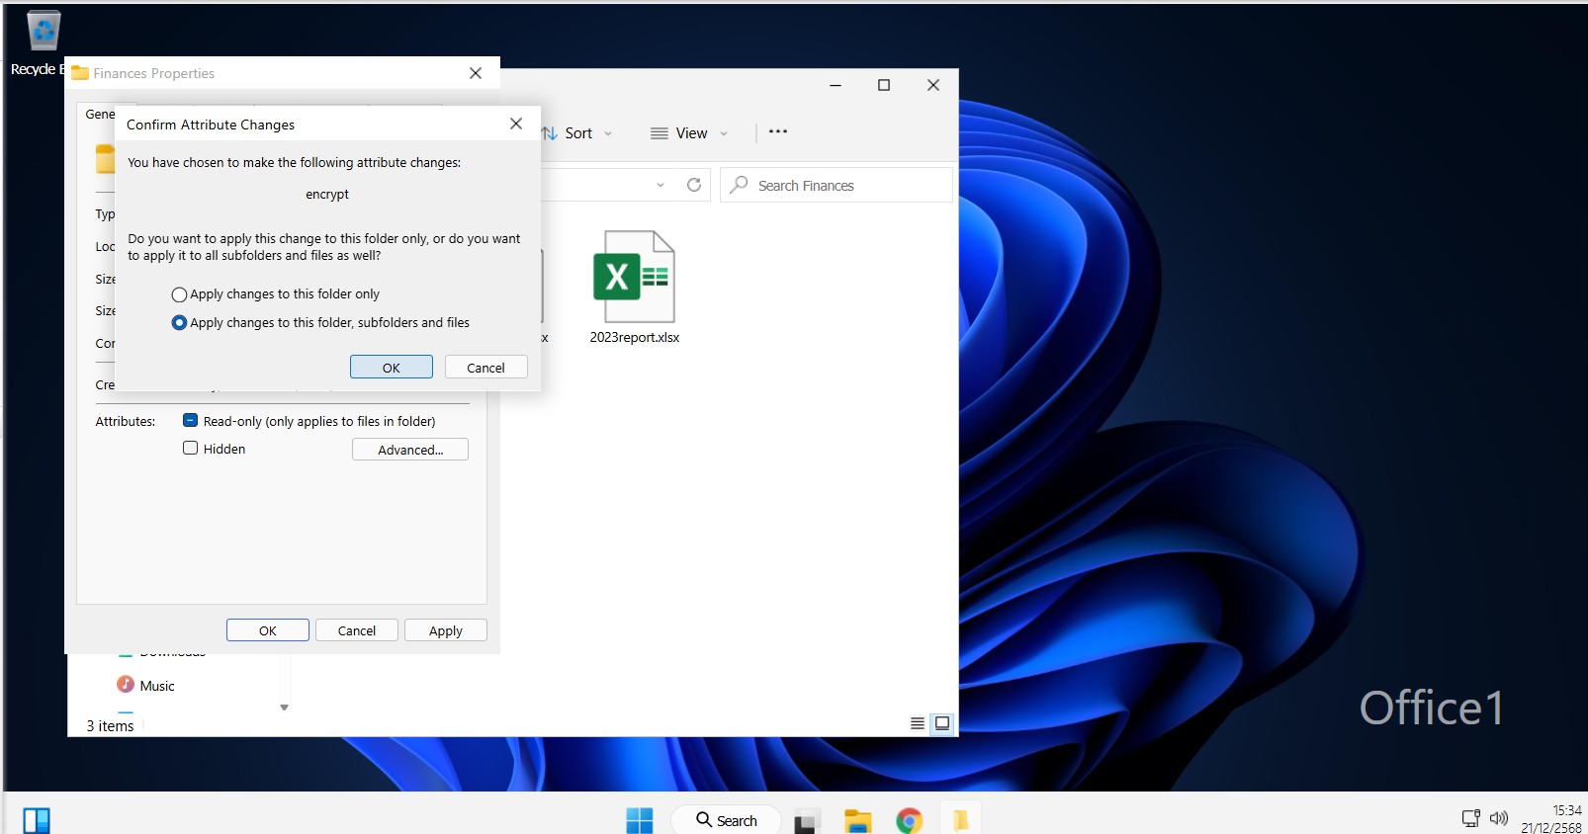
Task: Click the See more ellipsis icon
Action: tap(778, 132)
